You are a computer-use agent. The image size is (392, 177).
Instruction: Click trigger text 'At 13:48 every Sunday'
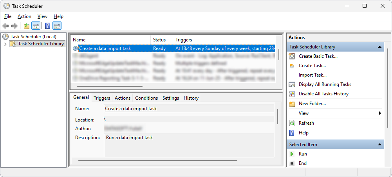point(198,48)
